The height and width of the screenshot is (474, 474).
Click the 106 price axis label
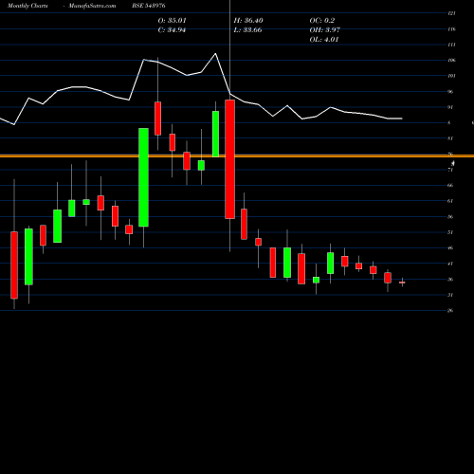tap(452, 61)
